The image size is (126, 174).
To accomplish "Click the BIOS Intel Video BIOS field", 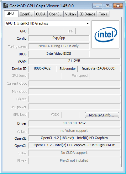I will (59, 54).
